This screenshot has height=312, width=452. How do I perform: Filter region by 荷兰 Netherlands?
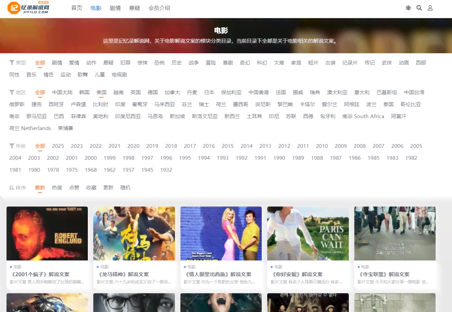[x=30, y=128]
